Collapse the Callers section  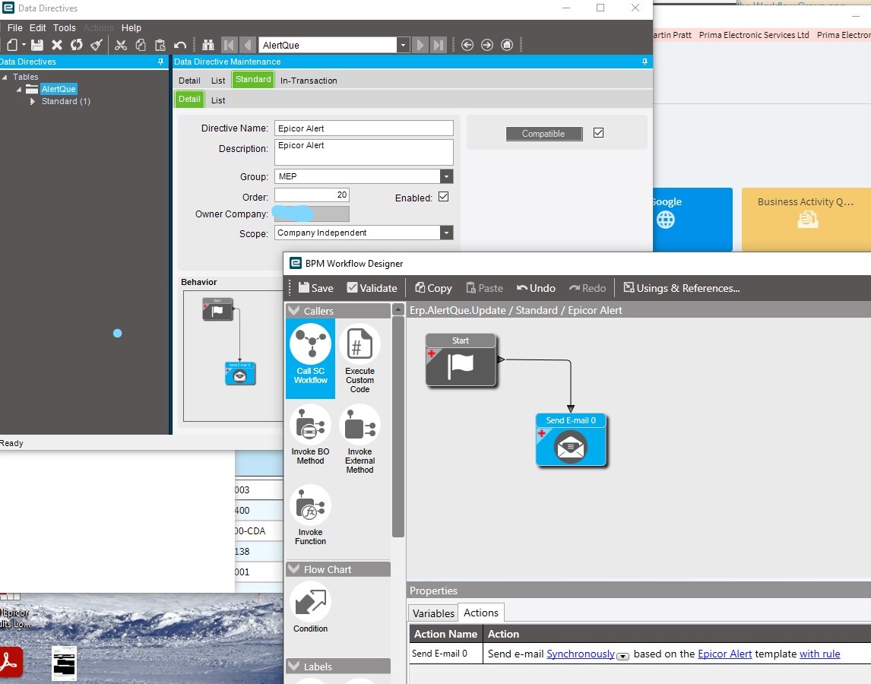[x=294, y=311]
